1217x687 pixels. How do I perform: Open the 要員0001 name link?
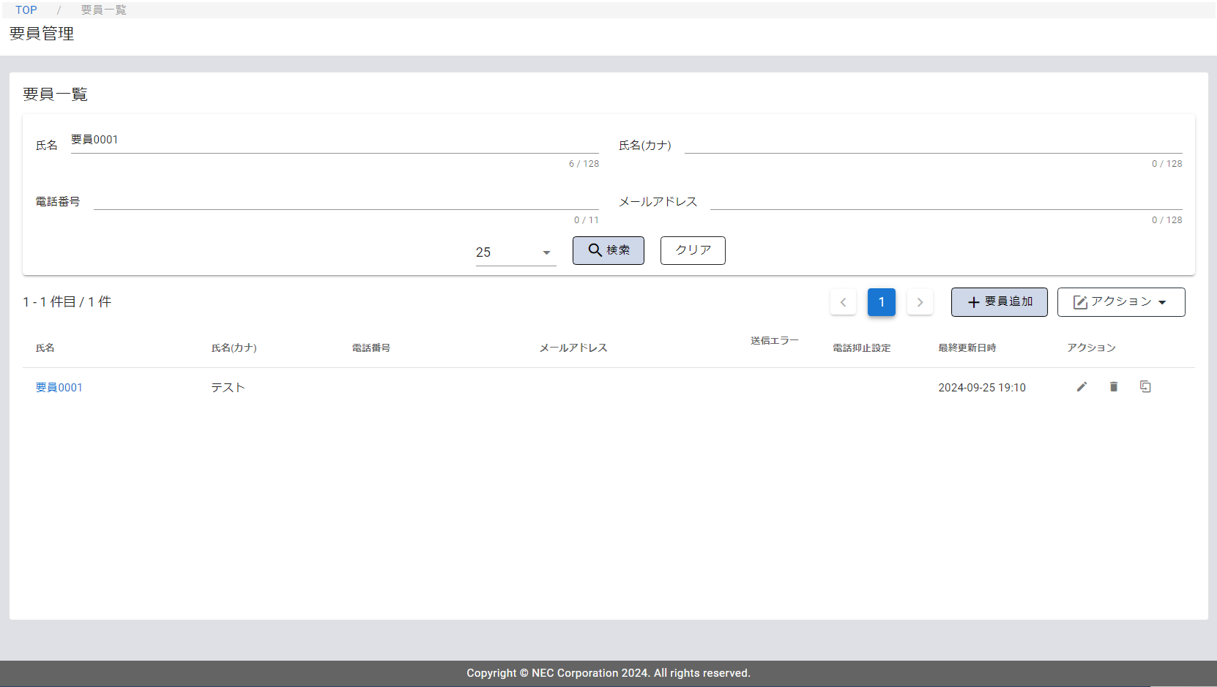(x=59, y=388)
